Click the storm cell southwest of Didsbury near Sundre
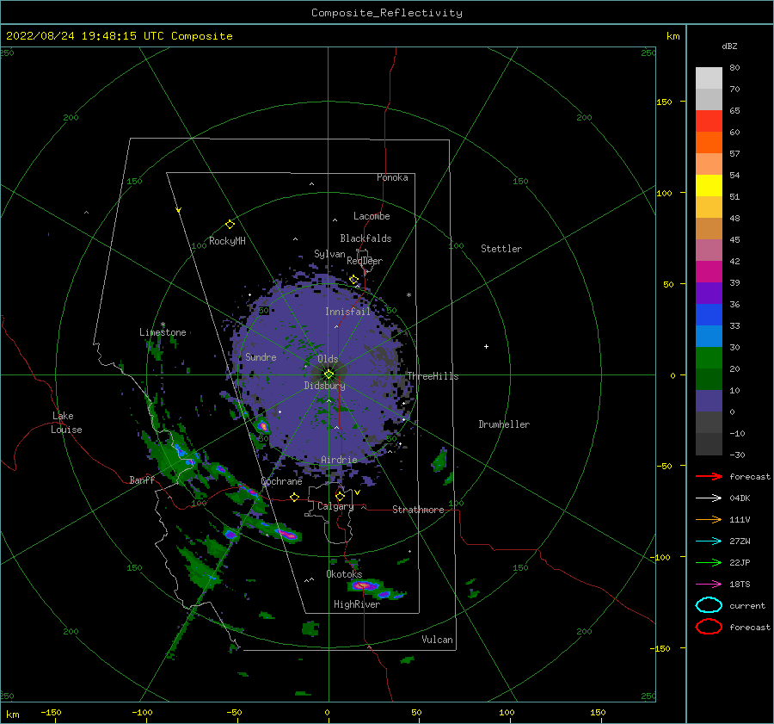 click(263, 425)
